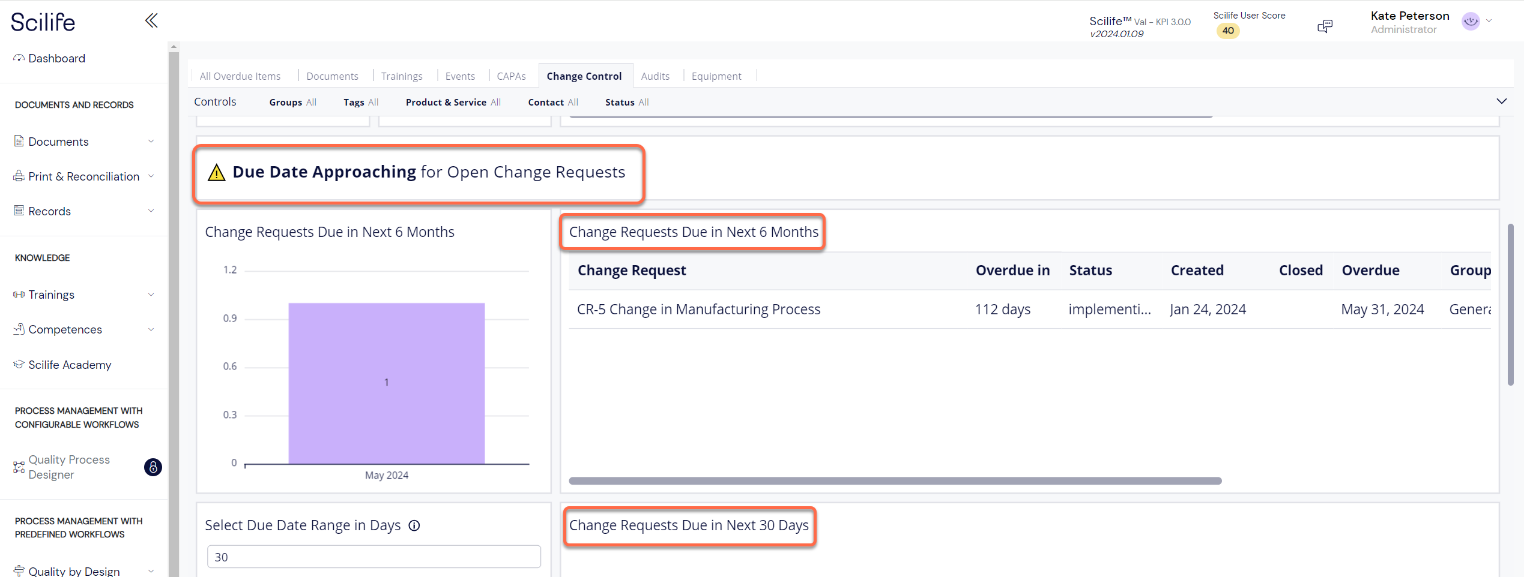
Task: Select the Quality Process Designer icon
Action: tap(17, 467)
